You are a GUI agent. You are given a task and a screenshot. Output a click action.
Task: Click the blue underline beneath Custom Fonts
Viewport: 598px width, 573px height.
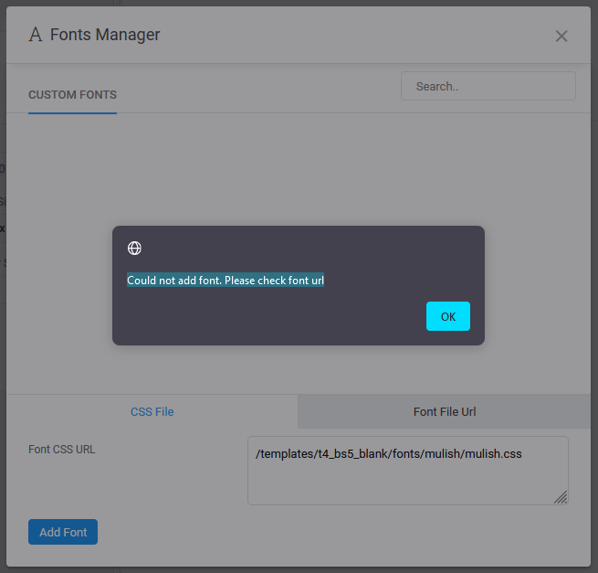72,113
